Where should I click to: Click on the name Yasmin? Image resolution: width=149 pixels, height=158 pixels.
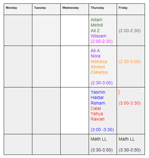(x=98, y=92)
